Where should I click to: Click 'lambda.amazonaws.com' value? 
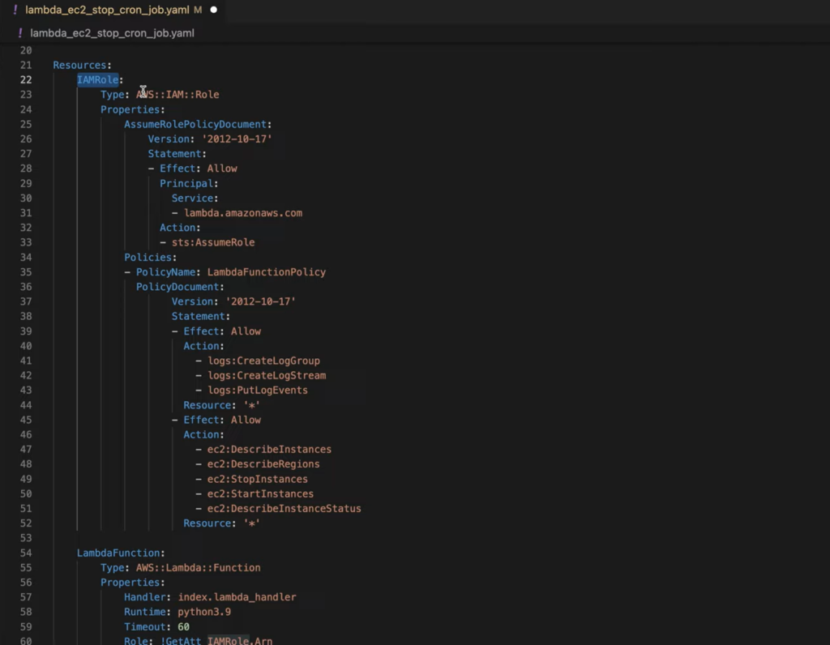coord(243,213)
